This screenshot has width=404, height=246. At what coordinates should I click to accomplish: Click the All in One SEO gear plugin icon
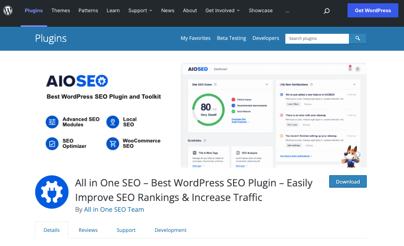pyautogui.click(x=52, y=192)
